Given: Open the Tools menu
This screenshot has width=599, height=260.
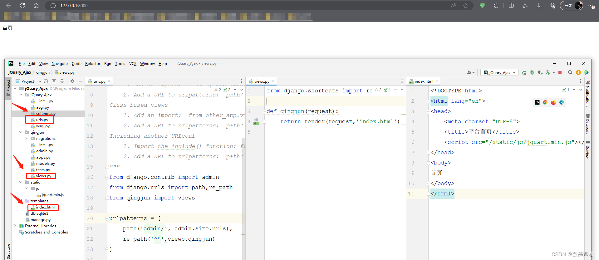Looking at the screenshot, I should click(x=120, y=63).
